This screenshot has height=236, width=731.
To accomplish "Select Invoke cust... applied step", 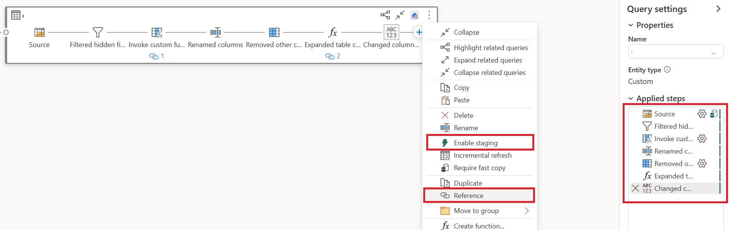I will [673, 139].
